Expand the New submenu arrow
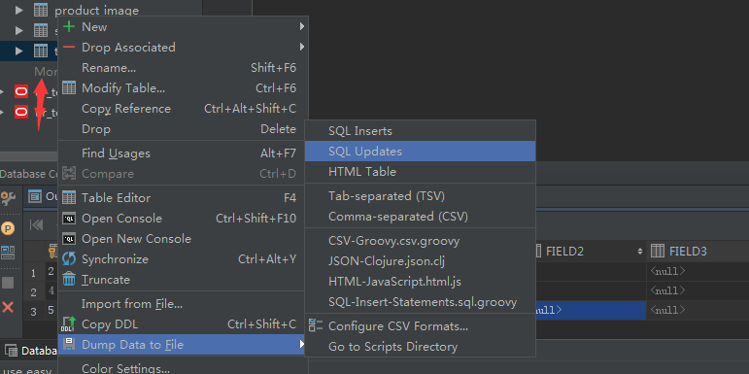 click(302, 27)
